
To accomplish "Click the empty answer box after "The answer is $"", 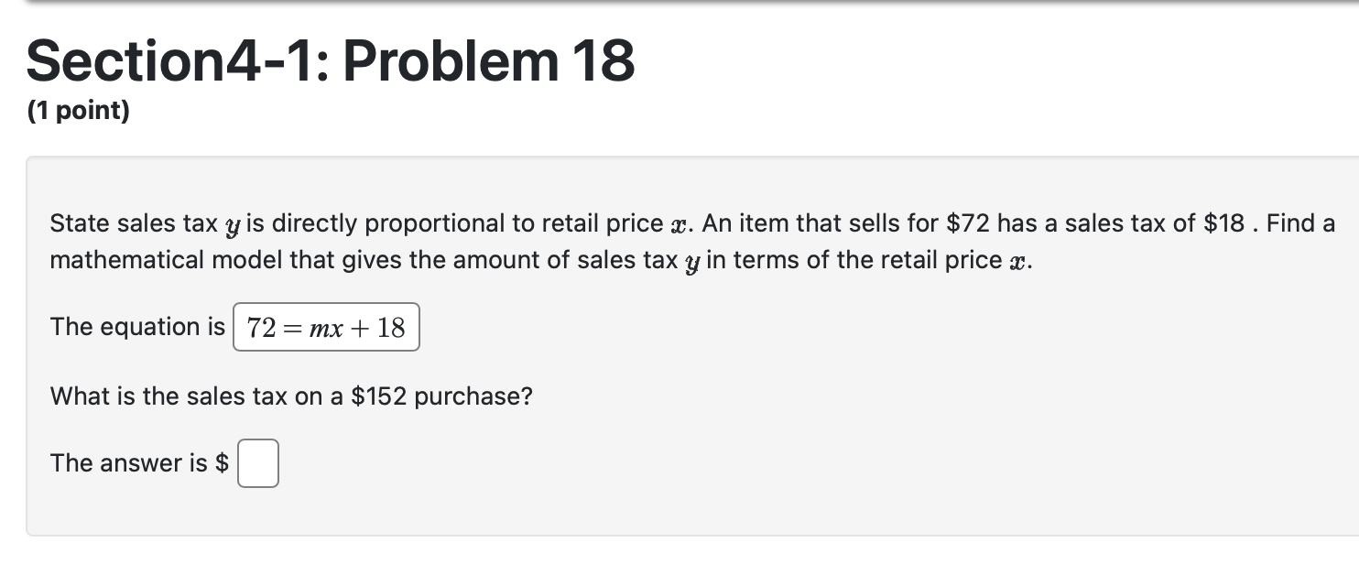I will (257, 462).
